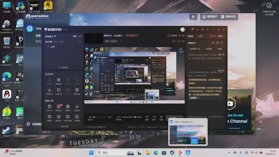
Task: Expand 更多功能 more features
Action: click(x=63, y=126)
